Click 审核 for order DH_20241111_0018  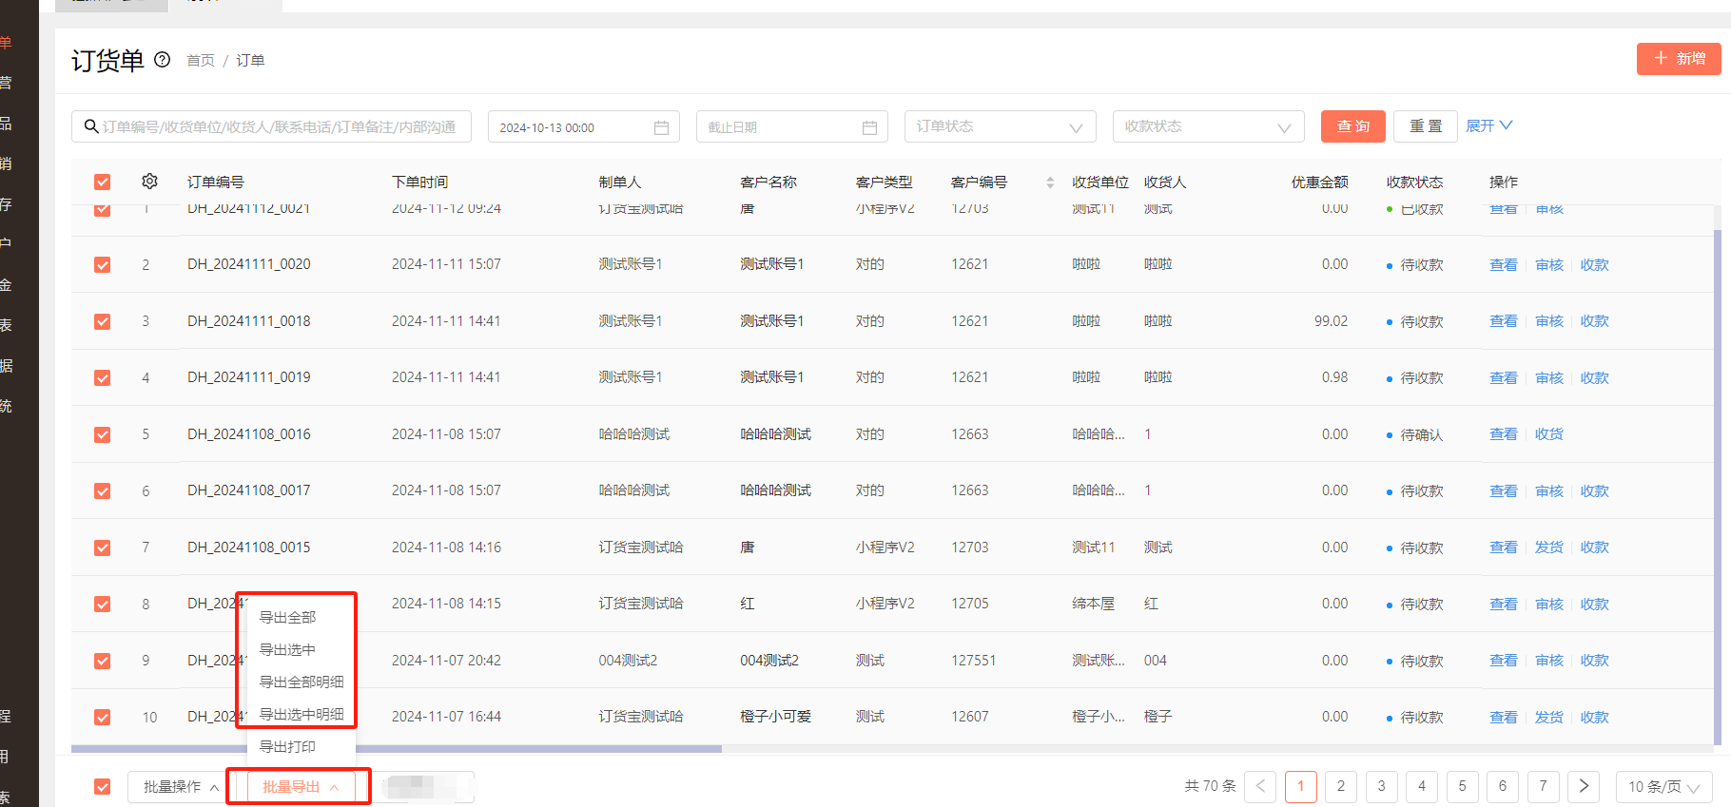(x=1548, y=321)
